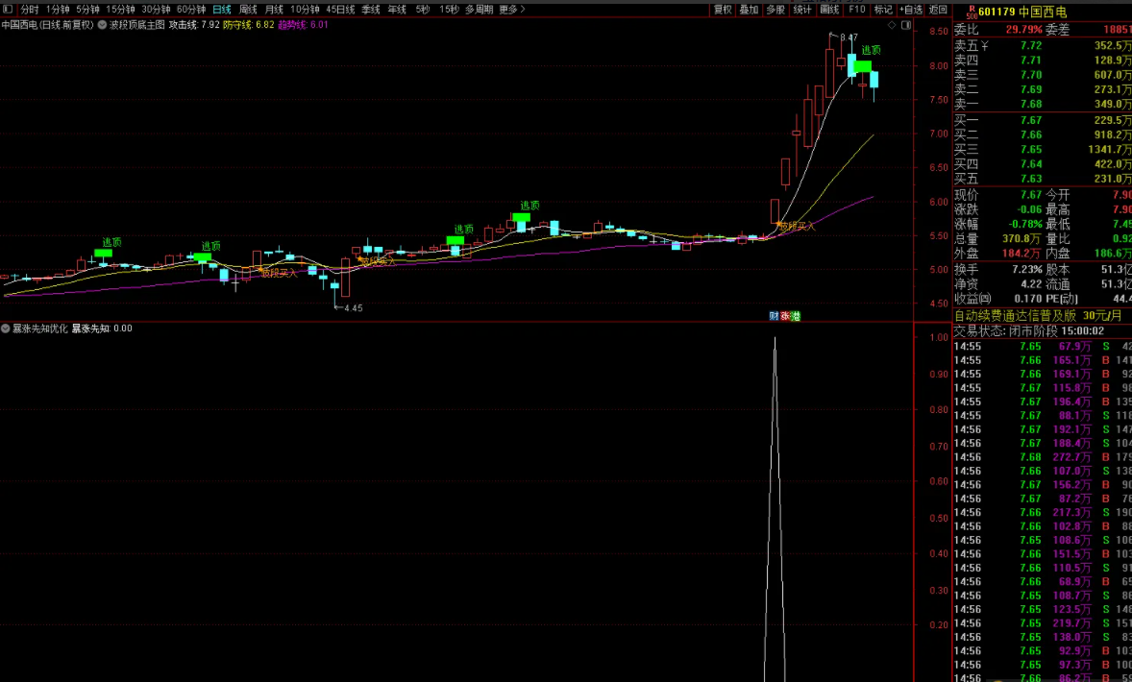Click the 财 finance info badge
Screen dimensions: 1132x682
point(774,316)
